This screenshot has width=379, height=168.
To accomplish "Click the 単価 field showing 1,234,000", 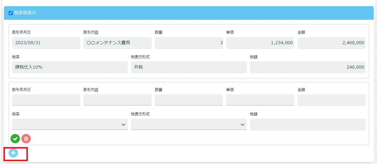I will [260, 43].
